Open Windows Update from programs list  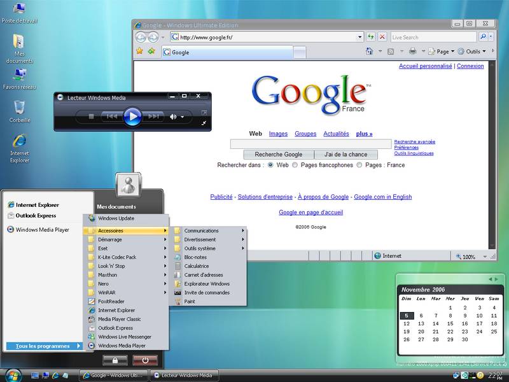pyautogui.click(x=126, y=218)
